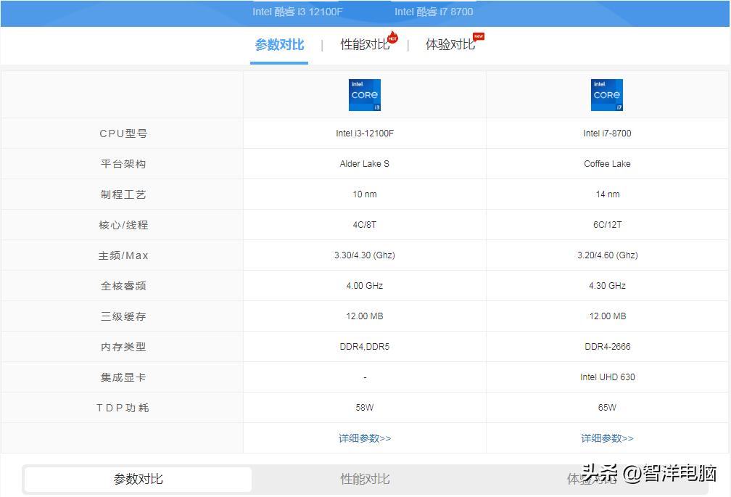Select 参数对比 in the bottom bar
731x497 pixels.
137,479
